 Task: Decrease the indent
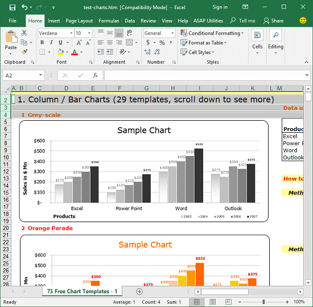pyautogui.click(x=101, y=52)
